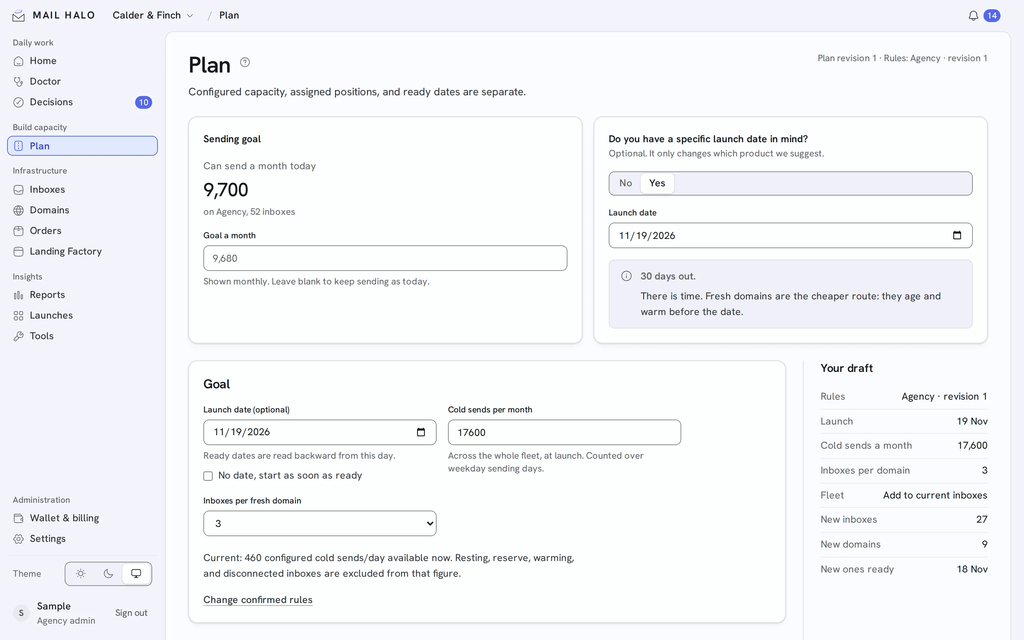
Task: Click the Tools wrench icon
Action: tap(18, 336)
